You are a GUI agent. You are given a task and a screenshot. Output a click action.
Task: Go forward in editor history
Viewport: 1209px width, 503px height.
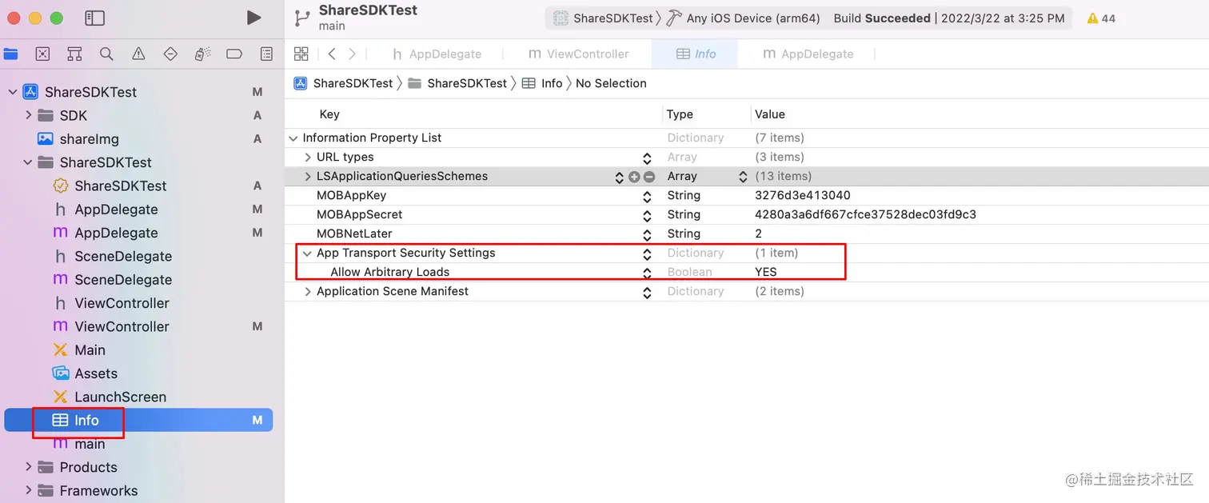[x=352, y=54]
